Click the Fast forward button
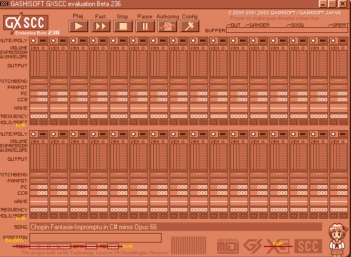This screenshot has width=351, height=257. [101, 26]
